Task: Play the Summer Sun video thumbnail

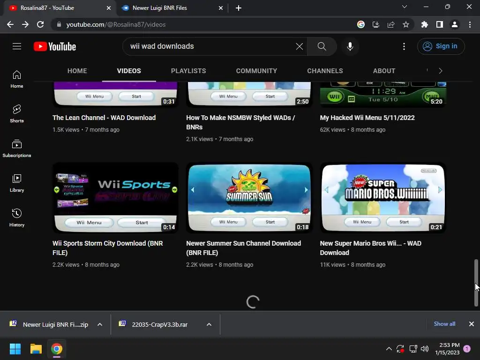Action: (x=249, y=198)
